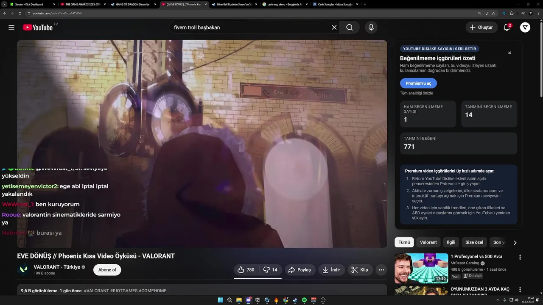Click the #RIOTGAMES hashtag
The image size is (543, 305).
pos(124,291)
